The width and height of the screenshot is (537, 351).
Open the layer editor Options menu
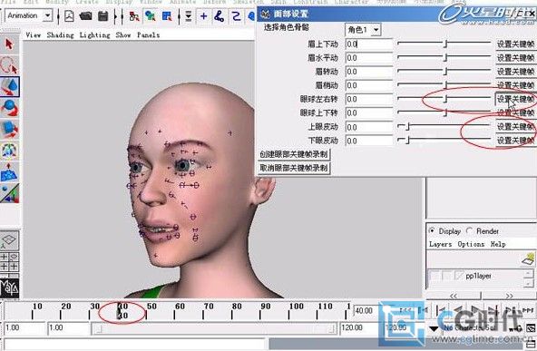[x=471, y=244]
